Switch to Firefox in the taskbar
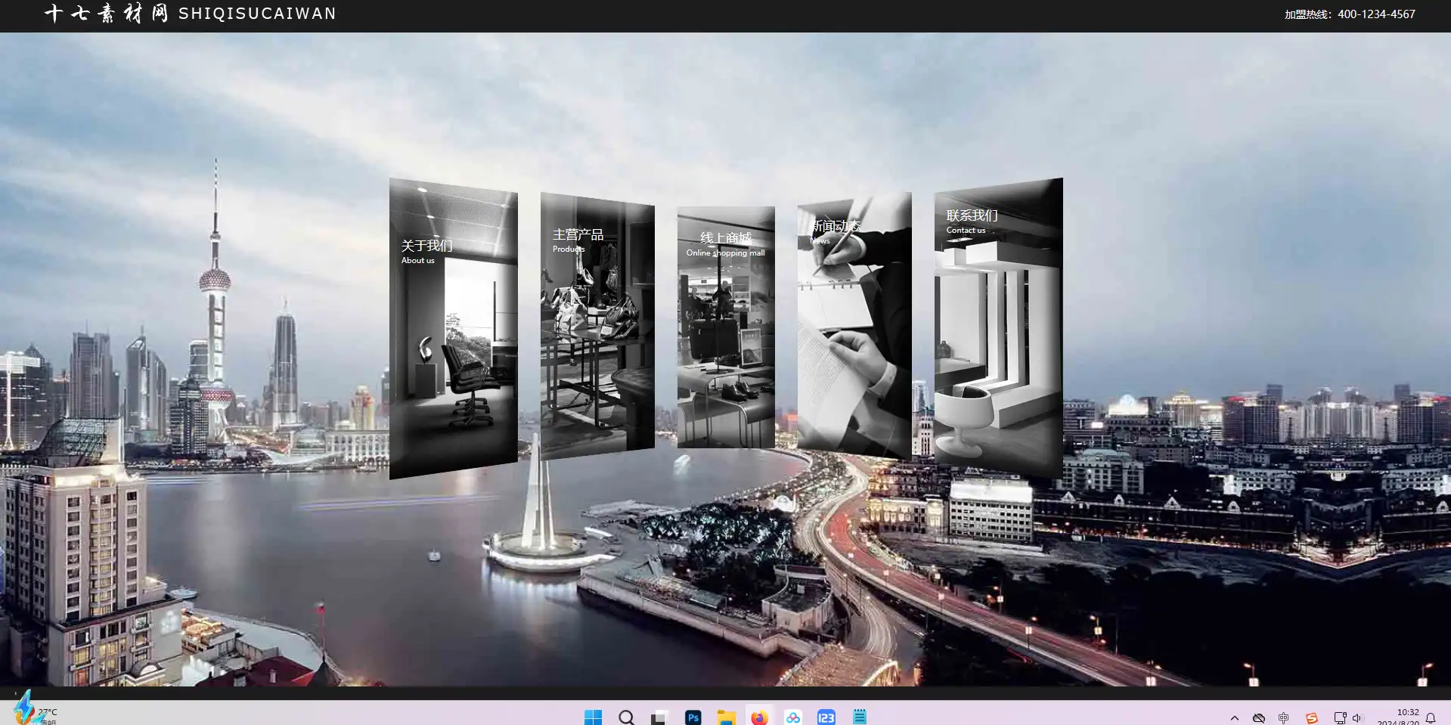Image resolution: width=1451 pixels, height=725 pixels. [759, 717]
